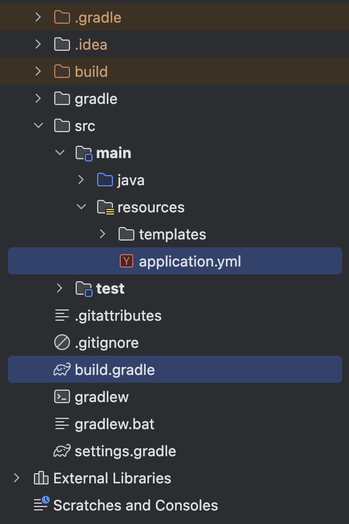Select the gradle folder label
Image resolution: width=349 pixels, height=524 pixels.
pos(96,99)
